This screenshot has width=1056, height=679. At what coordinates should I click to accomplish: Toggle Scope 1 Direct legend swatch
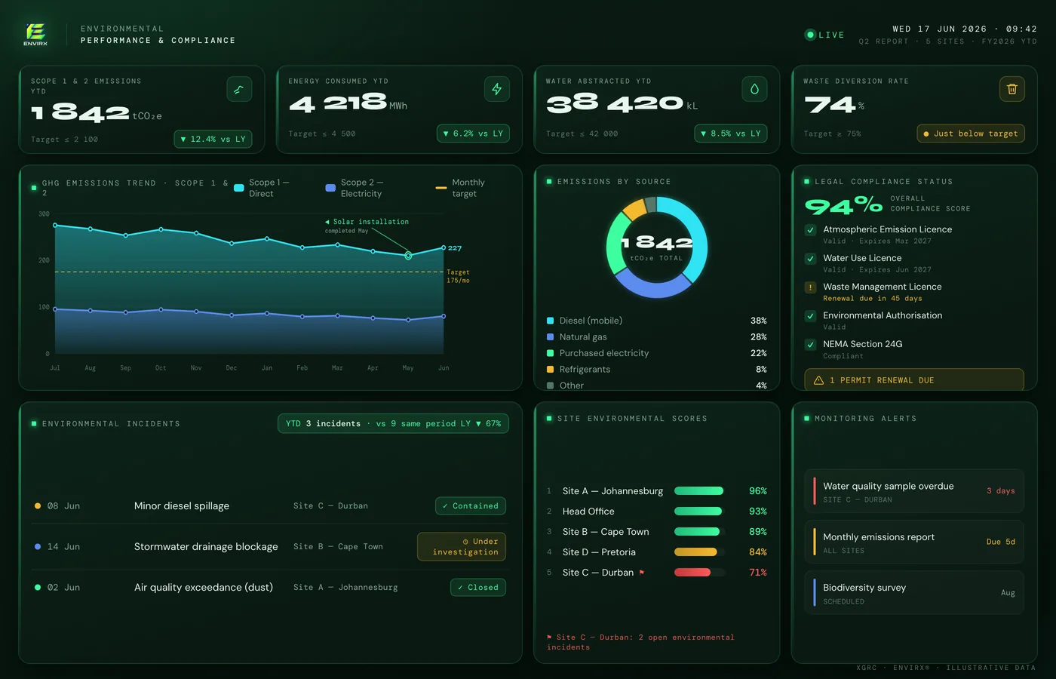coord(239,188)
